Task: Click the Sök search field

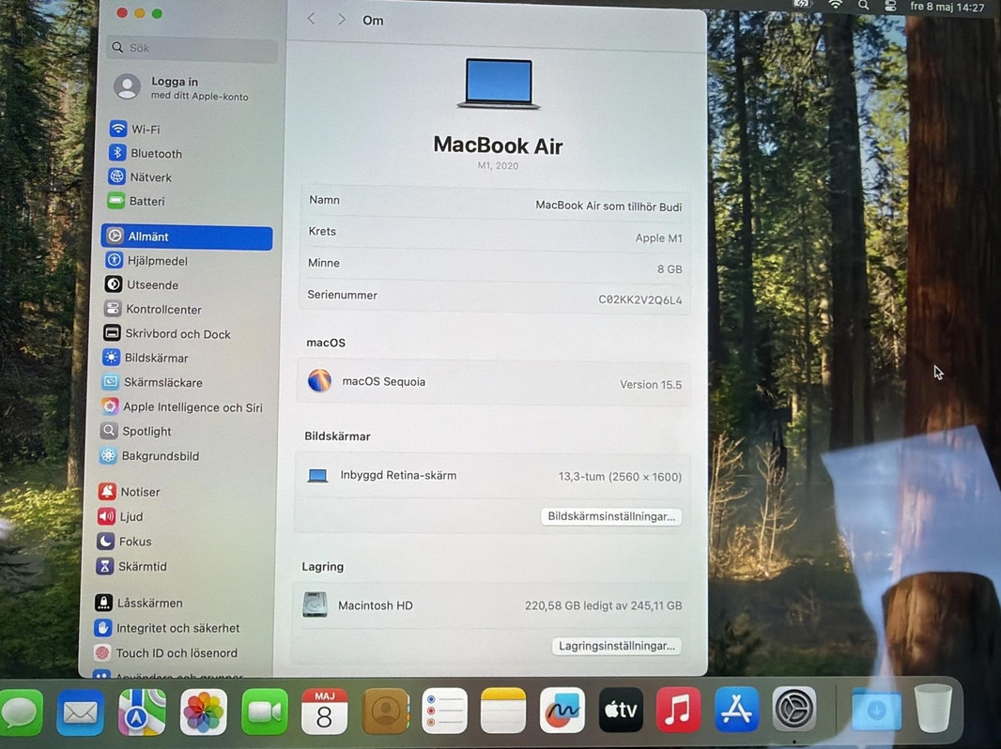Action: [x=192, y=48]
